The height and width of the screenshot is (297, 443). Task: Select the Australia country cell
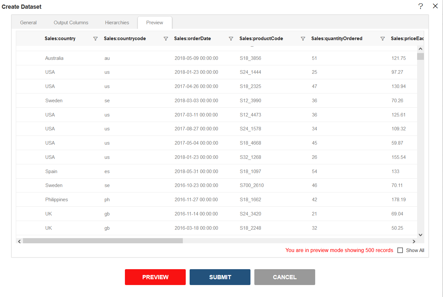(x=54, y=58)
